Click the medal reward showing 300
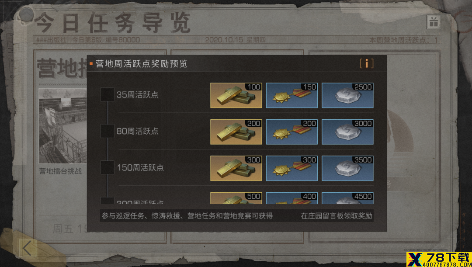The height and width of the screenshot is (267, 472). (x=292, y=168)
